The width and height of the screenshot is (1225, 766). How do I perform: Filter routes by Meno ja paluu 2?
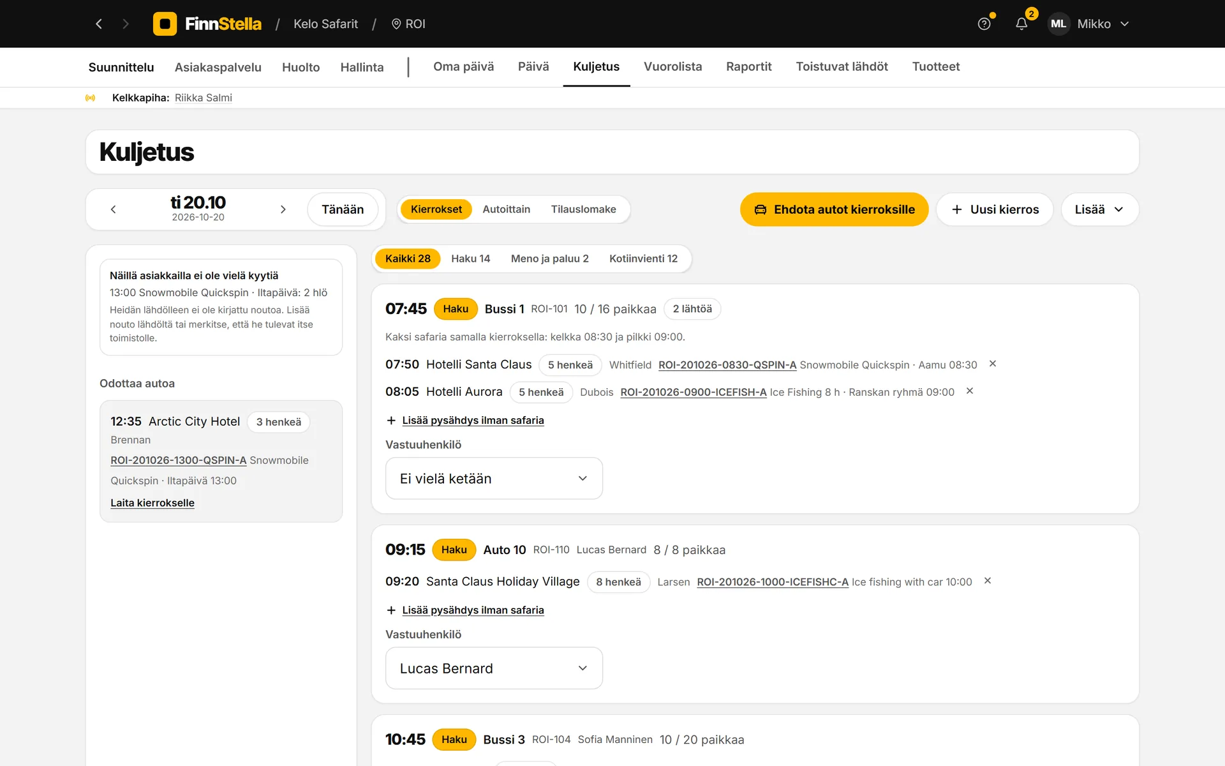550,259
